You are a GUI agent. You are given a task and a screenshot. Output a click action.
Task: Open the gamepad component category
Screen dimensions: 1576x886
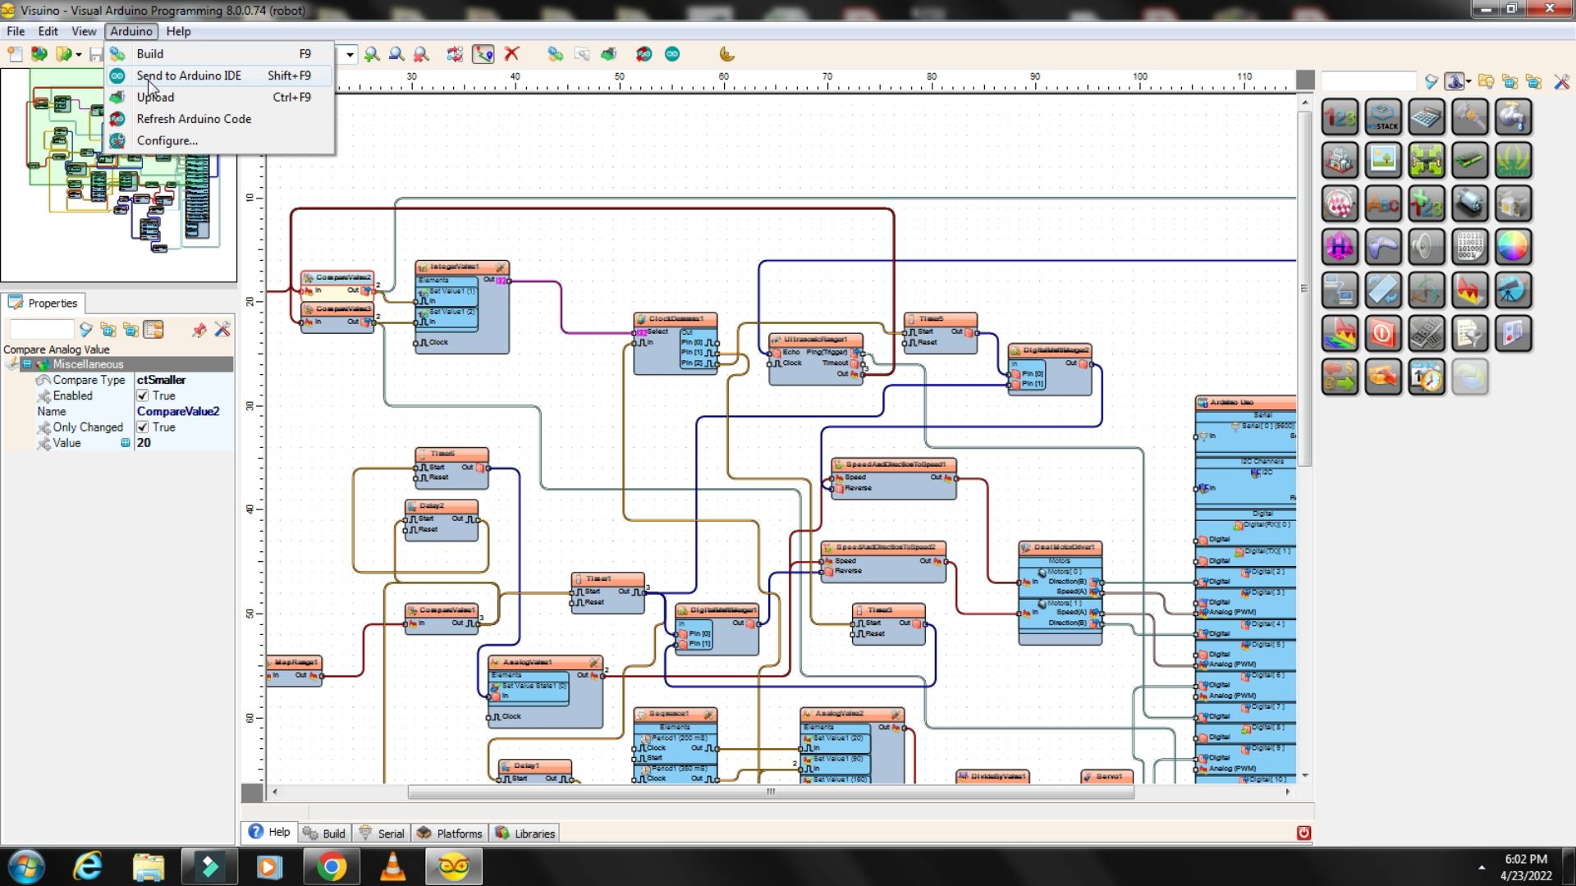click(x=1383, y=247)
